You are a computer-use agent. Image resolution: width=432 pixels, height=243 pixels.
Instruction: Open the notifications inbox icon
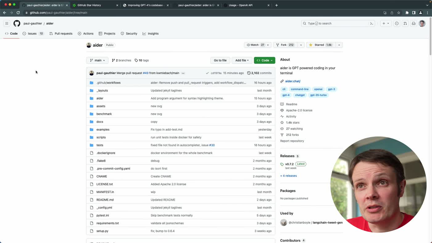click(x=413, y=23)
